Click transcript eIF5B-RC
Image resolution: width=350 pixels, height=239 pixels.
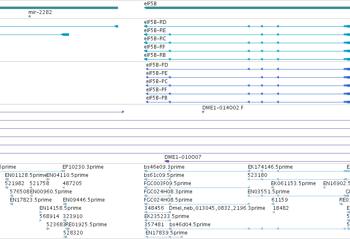[x=155, y=39]
